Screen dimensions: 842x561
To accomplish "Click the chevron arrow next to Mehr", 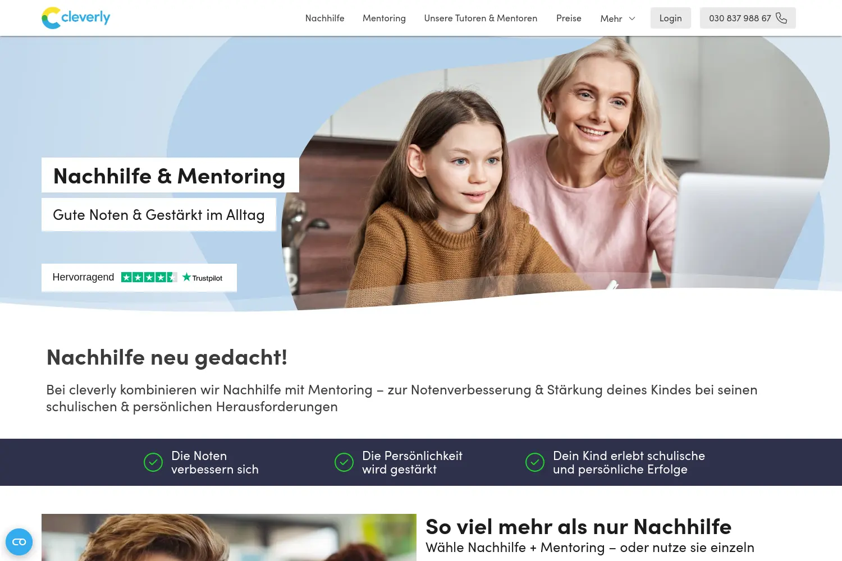I will point(632,19).
